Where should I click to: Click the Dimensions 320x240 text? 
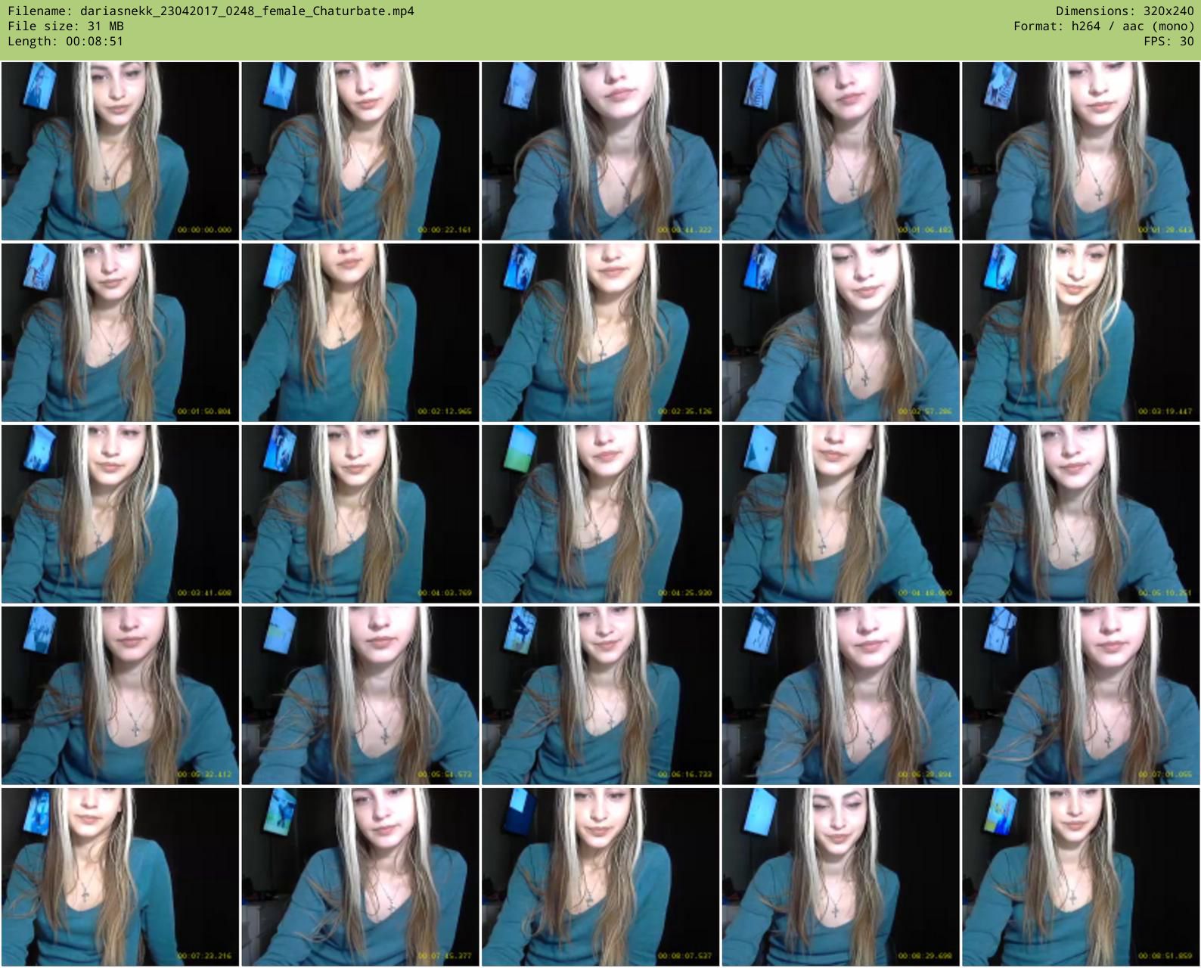(x=1125, y=11)
